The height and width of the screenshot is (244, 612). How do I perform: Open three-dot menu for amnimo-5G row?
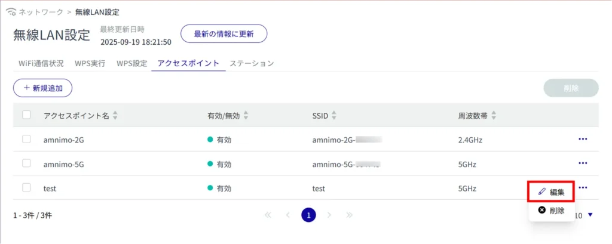583,163
